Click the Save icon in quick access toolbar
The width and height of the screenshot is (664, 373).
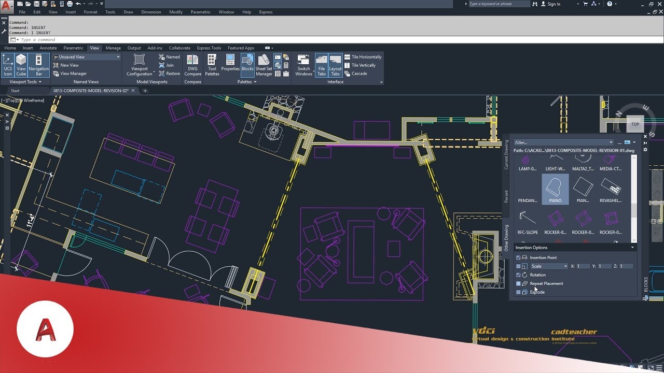(x=36, y=4)
